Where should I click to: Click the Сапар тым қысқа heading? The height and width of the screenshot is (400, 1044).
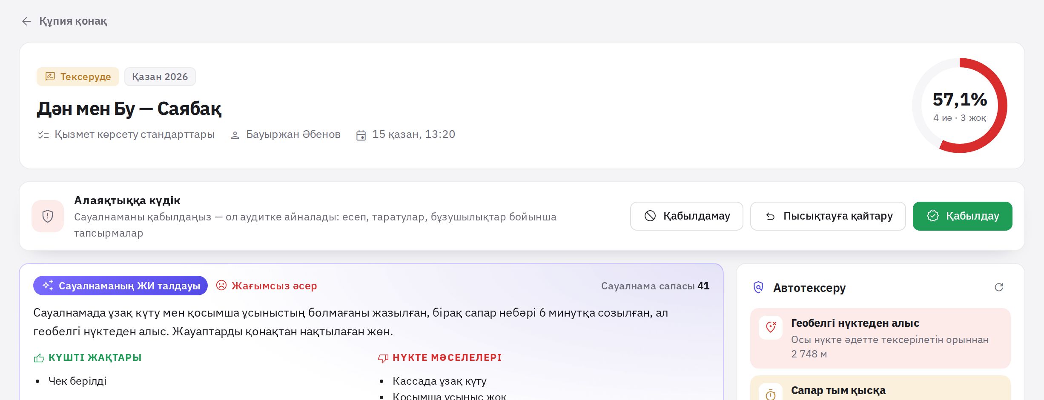tap(838, 390)
